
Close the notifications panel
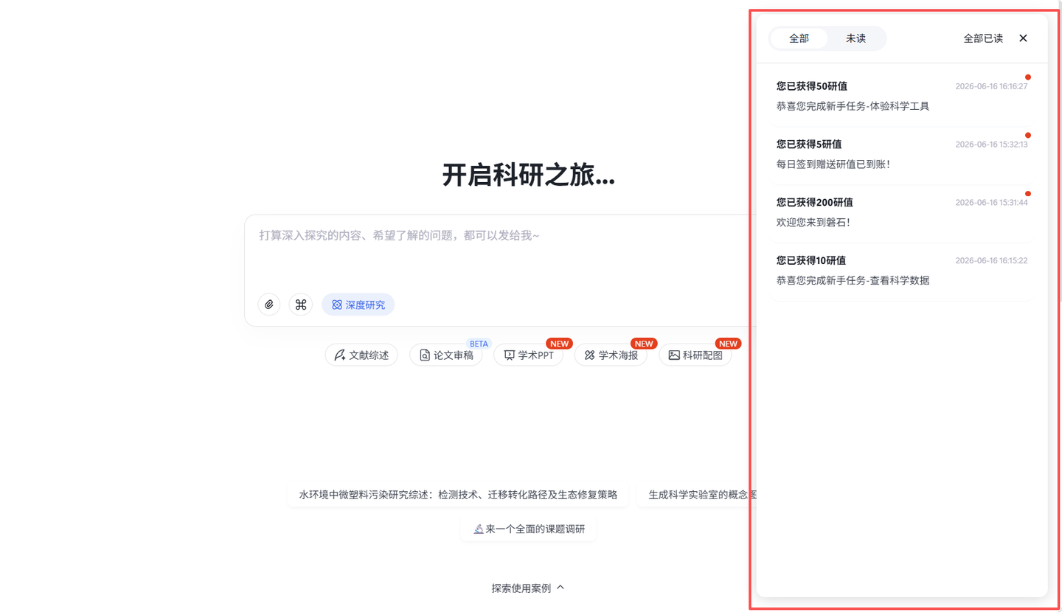coord(1023,38)
